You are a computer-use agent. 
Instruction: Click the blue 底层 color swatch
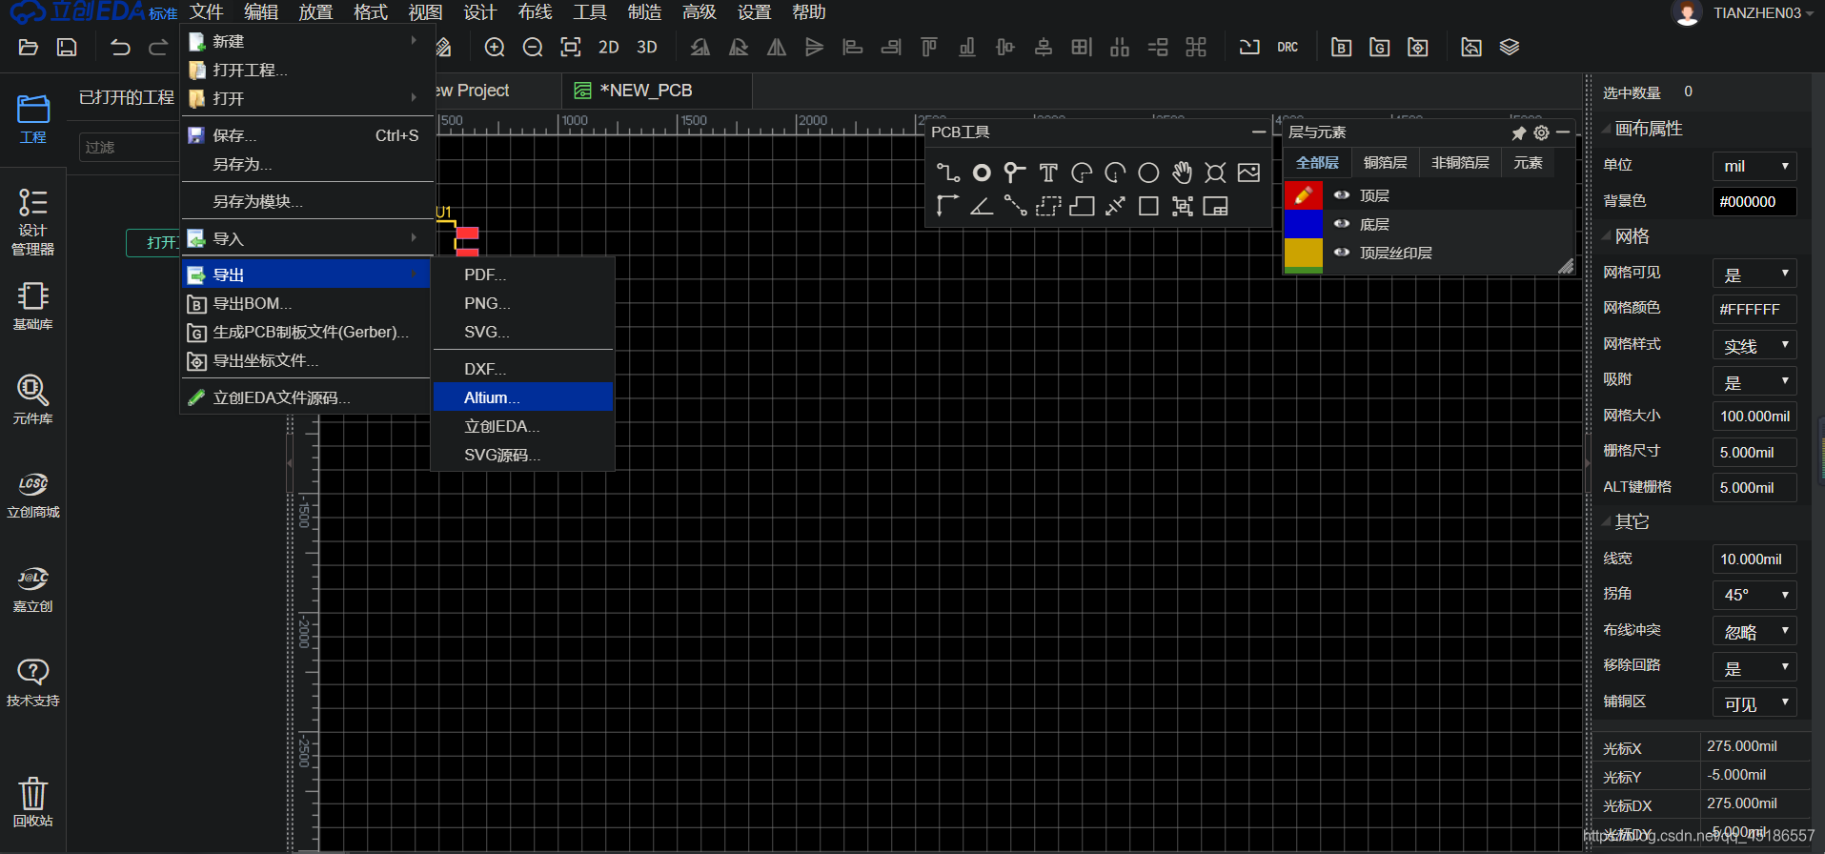pos(1303,223)
